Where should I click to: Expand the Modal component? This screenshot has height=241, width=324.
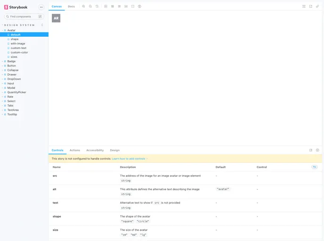[x=11, y=88]
